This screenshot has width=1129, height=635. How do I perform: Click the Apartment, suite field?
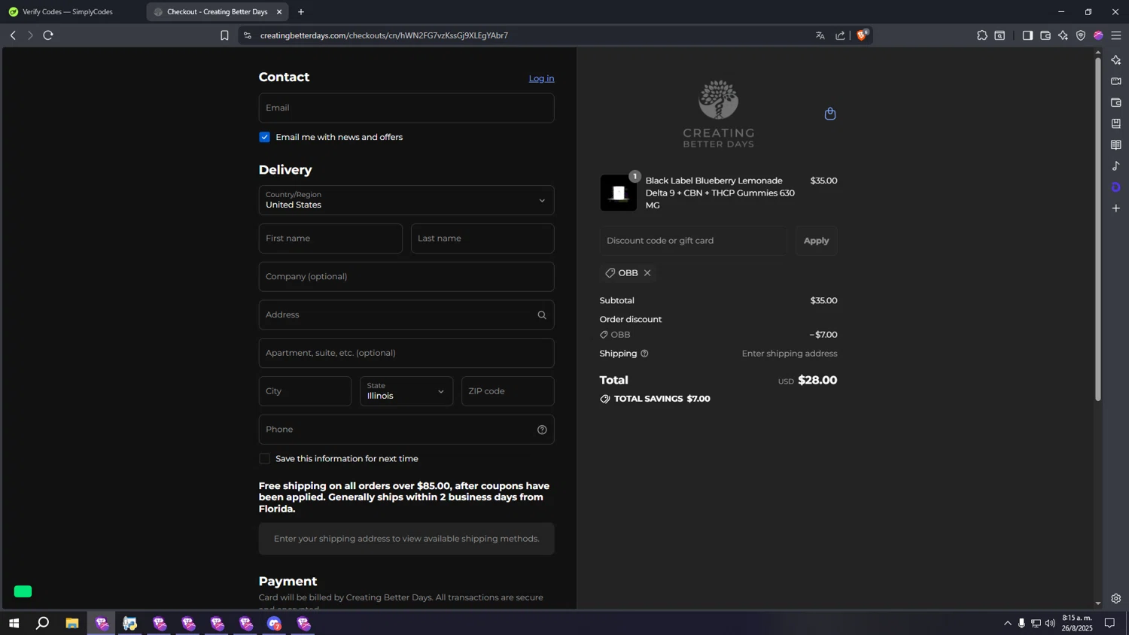point(406,353)
